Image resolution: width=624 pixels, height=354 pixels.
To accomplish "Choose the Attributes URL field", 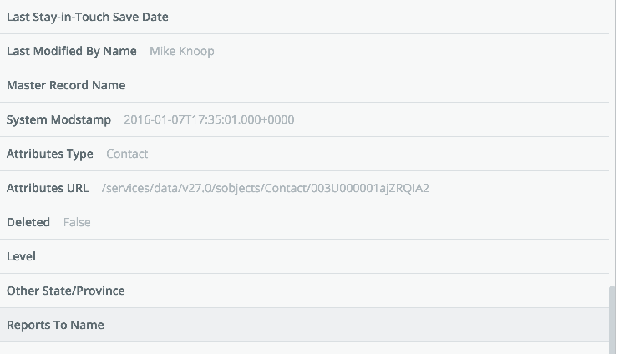I will (304, 188).
